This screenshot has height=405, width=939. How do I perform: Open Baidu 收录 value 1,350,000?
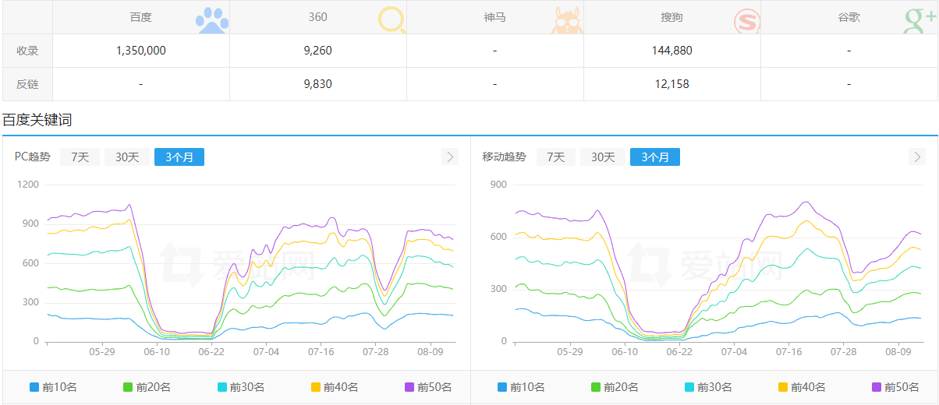(140, 51)
